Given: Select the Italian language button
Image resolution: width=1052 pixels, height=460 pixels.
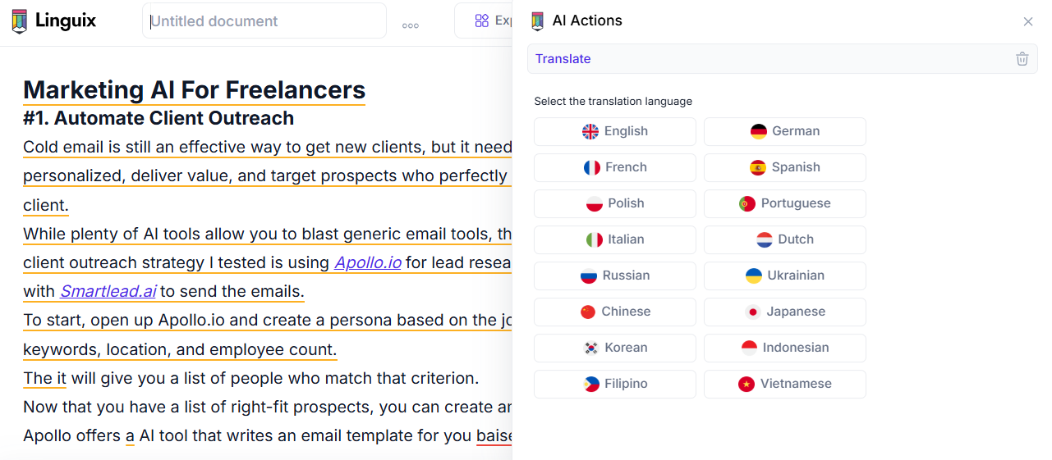Looking at the screenshot, I should pos(614,239).
